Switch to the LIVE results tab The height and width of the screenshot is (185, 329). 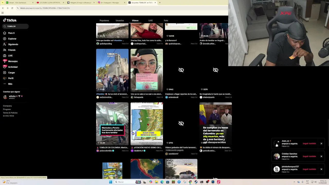(151, 21)
